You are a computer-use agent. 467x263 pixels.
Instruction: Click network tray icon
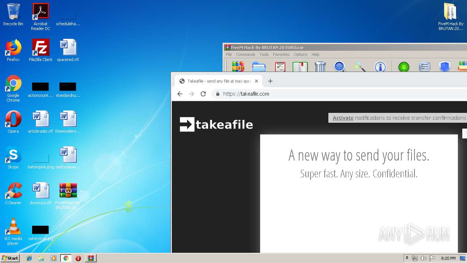(x=415, y=258)
